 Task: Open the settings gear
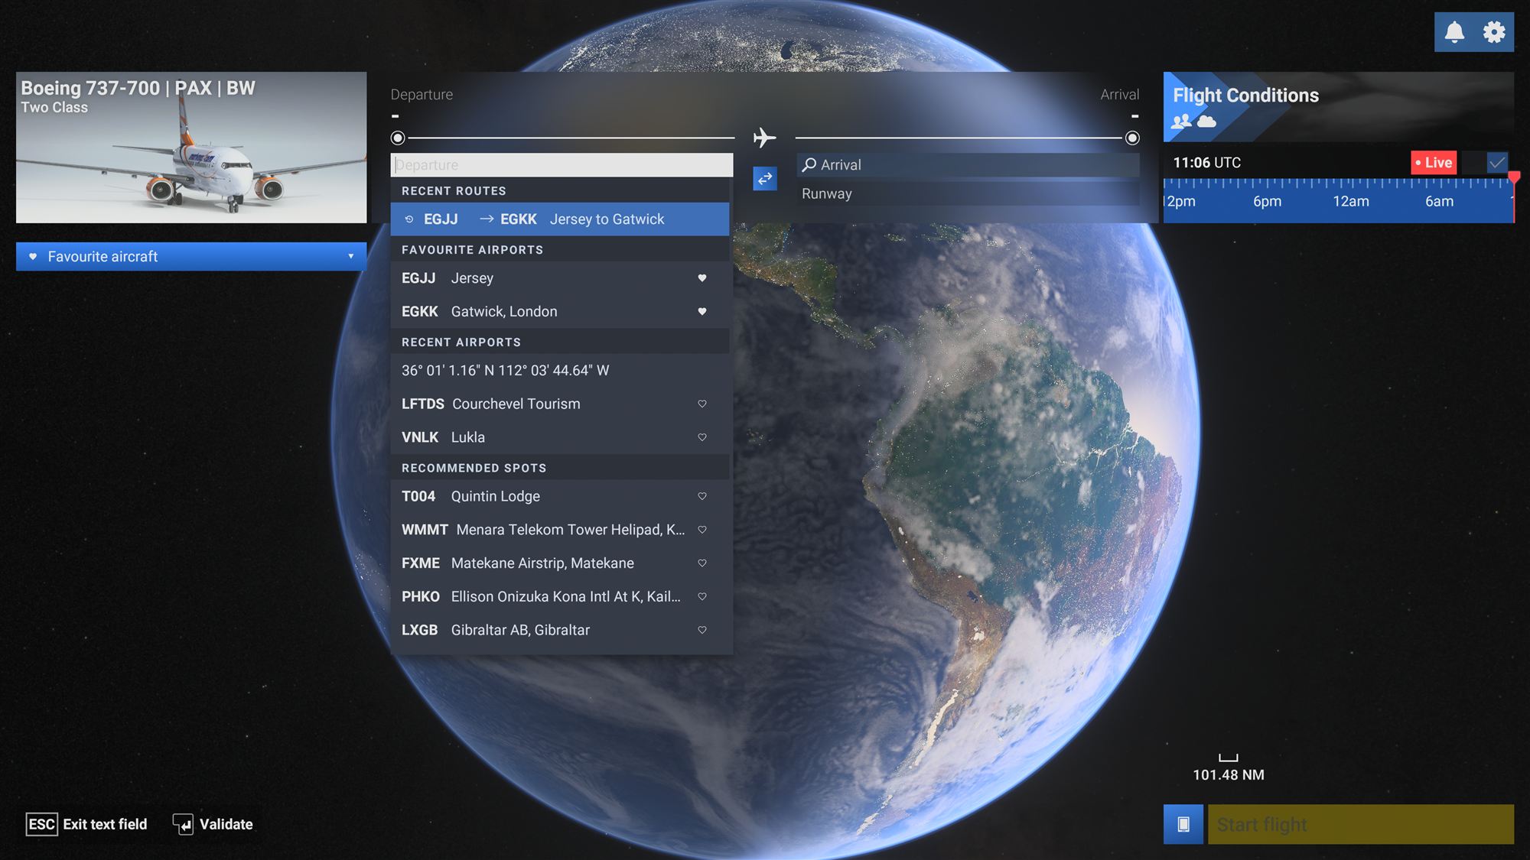pyautogui.click(x=1494, y=32)
